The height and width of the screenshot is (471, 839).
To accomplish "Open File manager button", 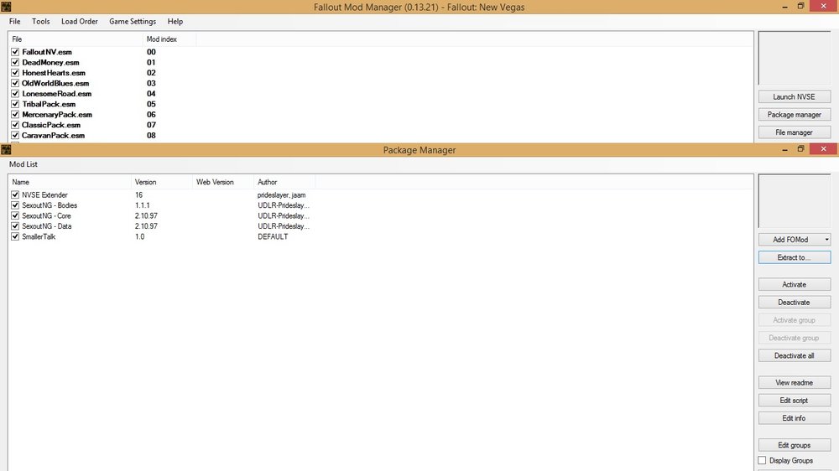I will point(794,132).
